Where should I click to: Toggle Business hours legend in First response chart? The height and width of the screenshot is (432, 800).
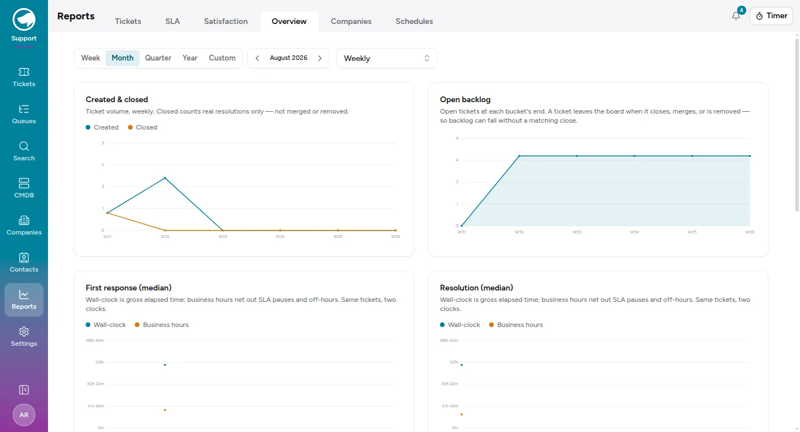(x=162, y=325)
